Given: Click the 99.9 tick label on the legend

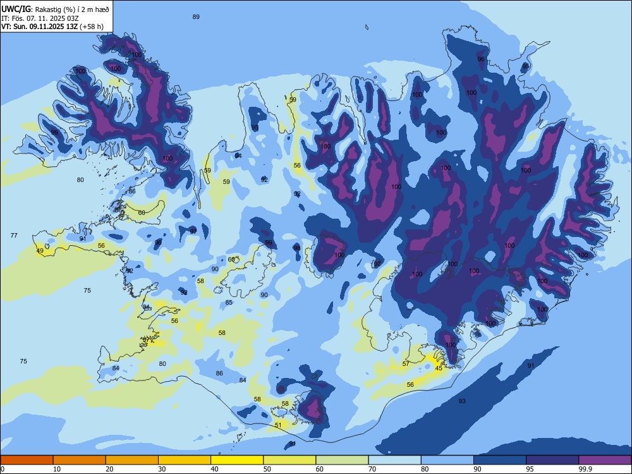Looking at the screenshot, I should click(x=585, y=469).
